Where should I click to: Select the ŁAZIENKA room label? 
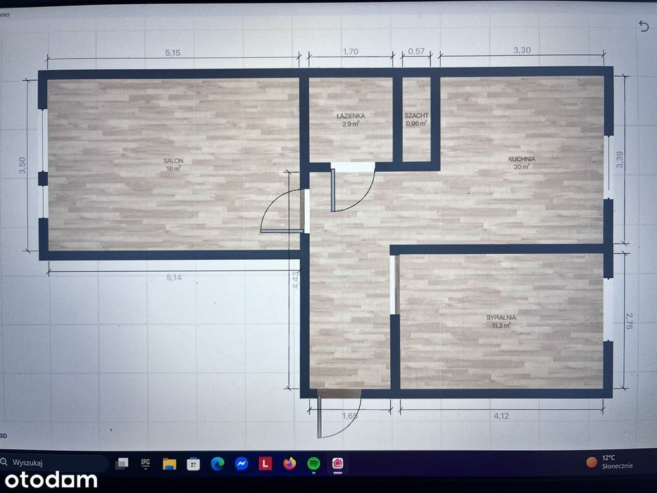(x=351, y=116)
